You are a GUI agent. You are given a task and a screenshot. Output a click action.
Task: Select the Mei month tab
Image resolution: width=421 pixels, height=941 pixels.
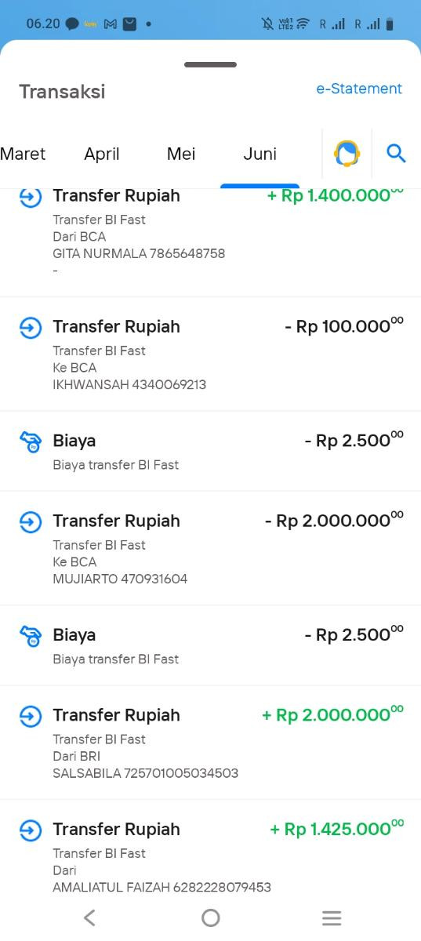(x=181, y=154)
